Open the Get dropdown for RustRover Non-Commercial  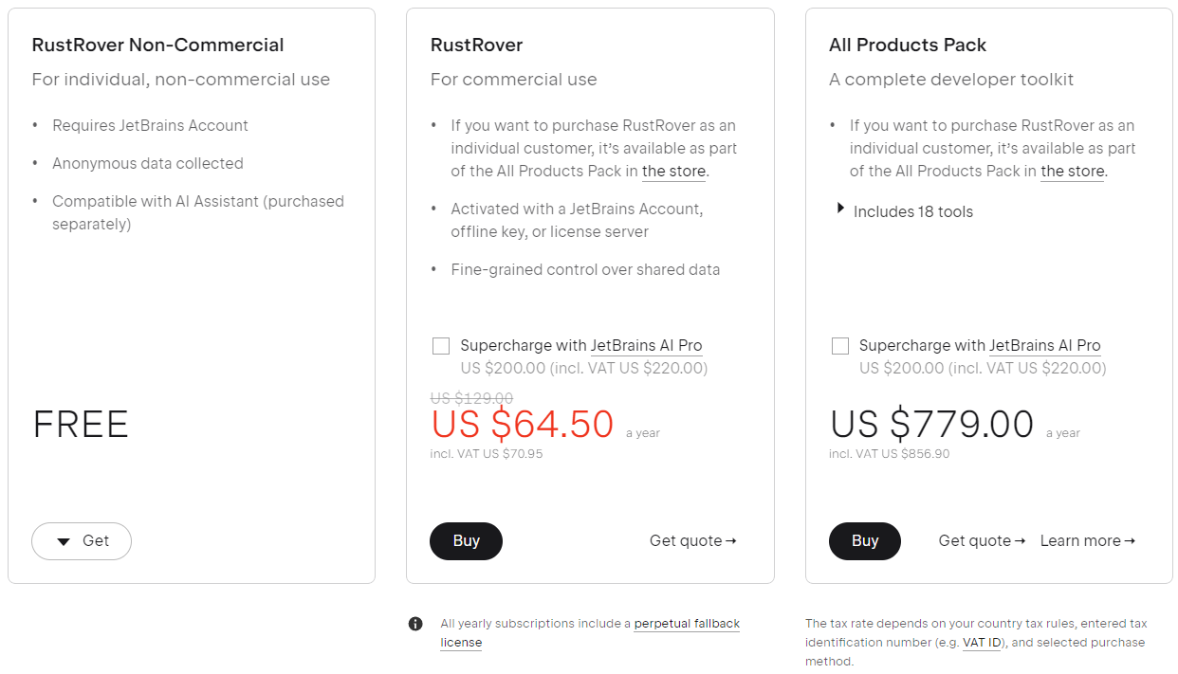tap(82, 541)
